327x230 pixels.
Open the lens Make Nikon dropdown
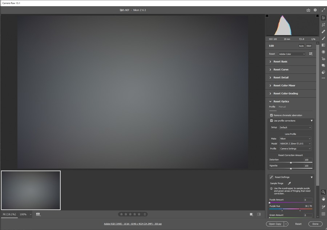point(295,139)
